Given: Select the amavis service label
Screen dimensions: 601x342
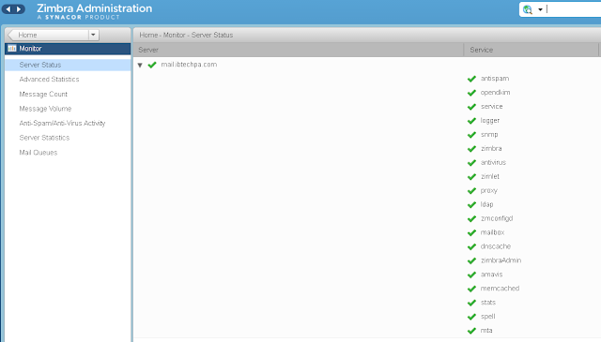Looking at the screenshot, I should pos(491,275).
